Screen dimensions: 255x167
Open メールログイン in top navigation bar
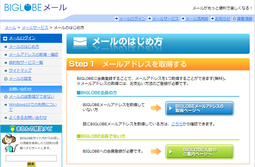[132, 19]
